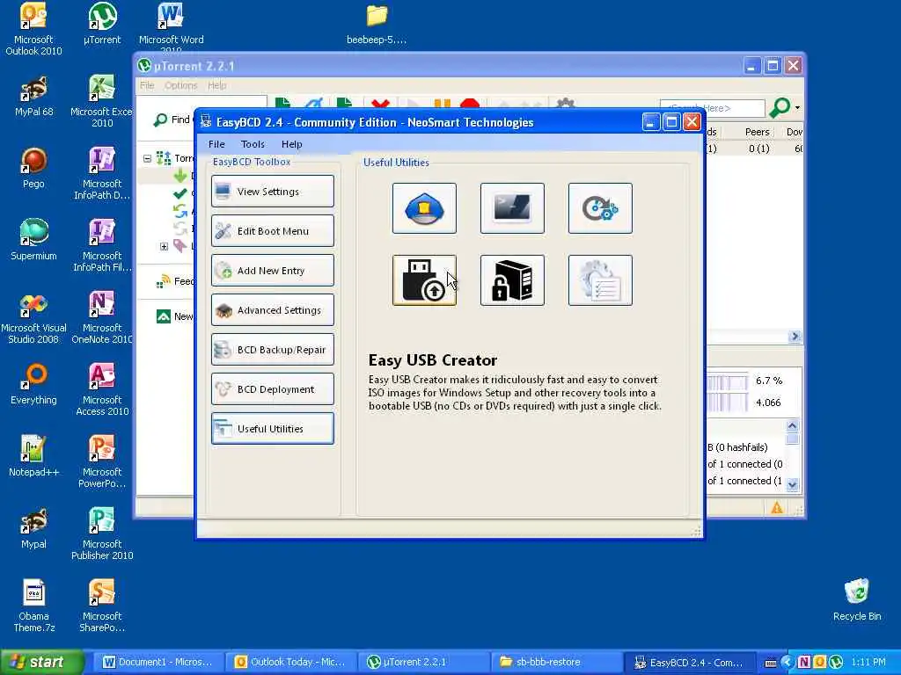Open the EasyBCD Tools menu

(253, 144)
